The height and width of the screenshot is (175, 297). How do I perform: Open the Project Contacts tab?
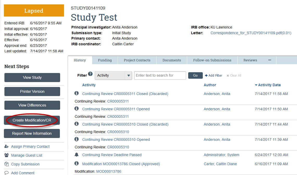(137, 60)
